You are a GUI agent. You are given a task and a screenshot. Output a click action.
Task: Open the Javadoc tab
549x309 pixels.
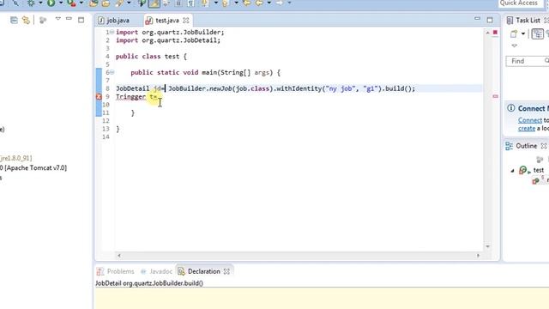[156, 271]
